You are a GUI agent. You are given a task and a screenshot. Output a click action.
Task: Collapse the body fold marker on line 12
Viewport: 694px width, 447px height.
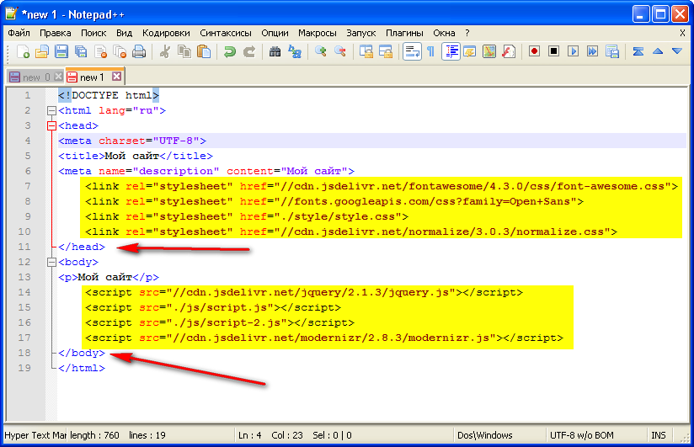tap(51, 262)
